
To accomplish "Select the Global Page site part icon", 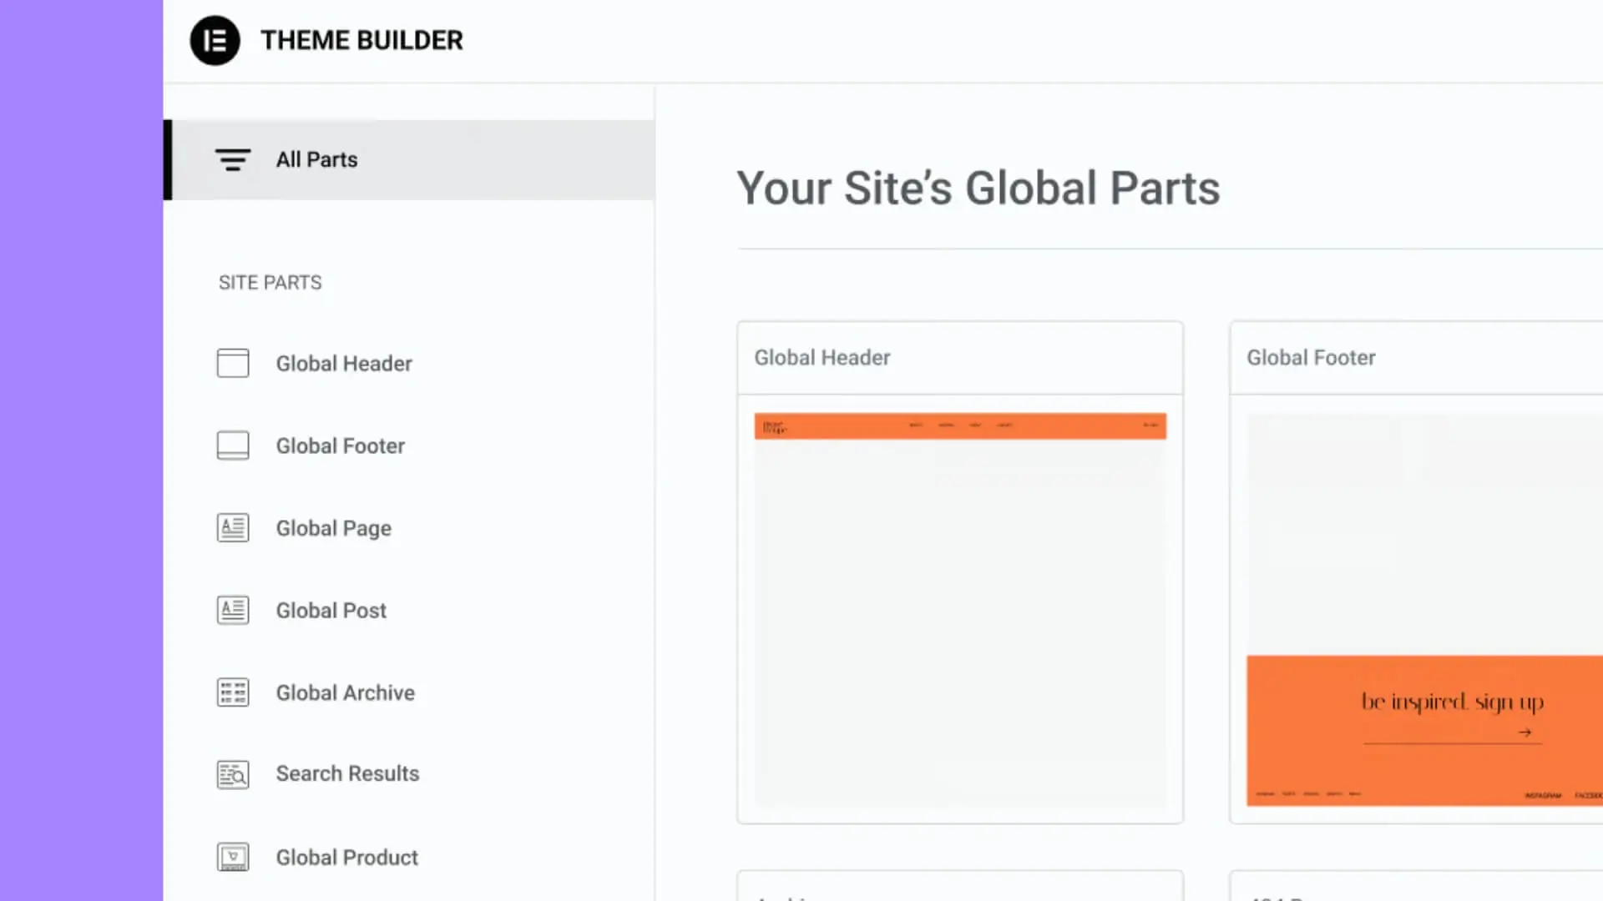I will tap(232, 528).
